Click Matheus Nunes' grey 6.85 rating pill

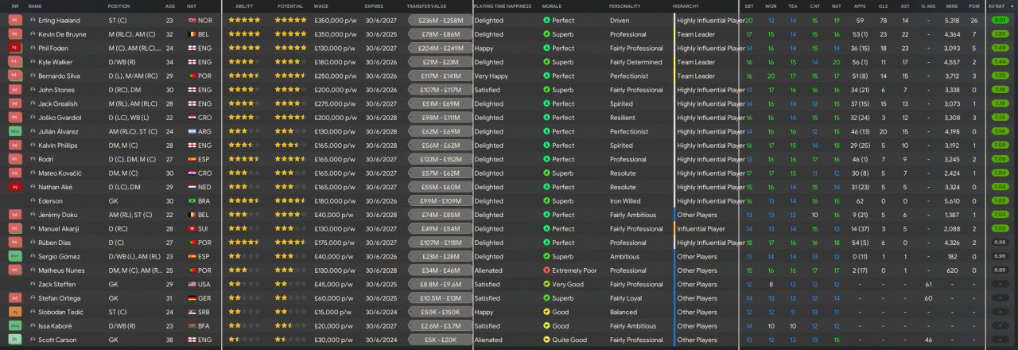point(1000,270)
